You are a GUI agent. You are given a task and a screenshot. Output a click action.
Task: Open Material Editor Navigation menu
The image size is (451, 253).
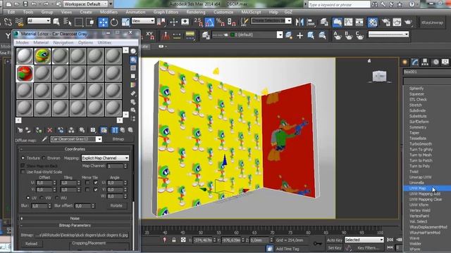tap(63, 42)
